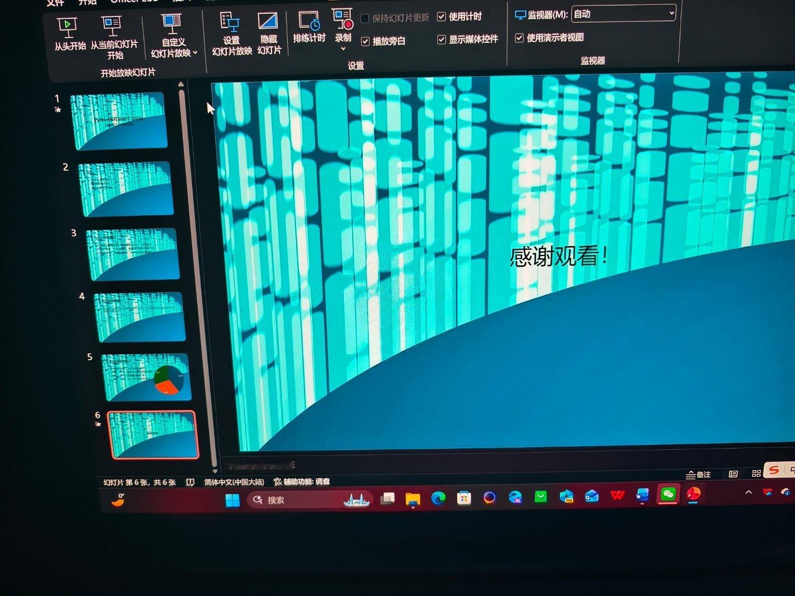Open File Explorer from the taskbar
The image size is (795, 596).
[x=412, y=499]
